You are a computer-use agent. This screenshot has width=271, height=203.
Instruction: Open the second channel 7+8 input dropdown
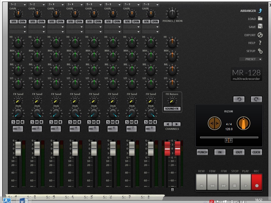[151, 4]
